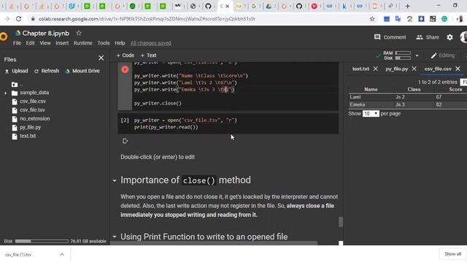The image size is (467, 263).
Task: Open csv_file.tsv in file list
Action: tap(32, 110)
